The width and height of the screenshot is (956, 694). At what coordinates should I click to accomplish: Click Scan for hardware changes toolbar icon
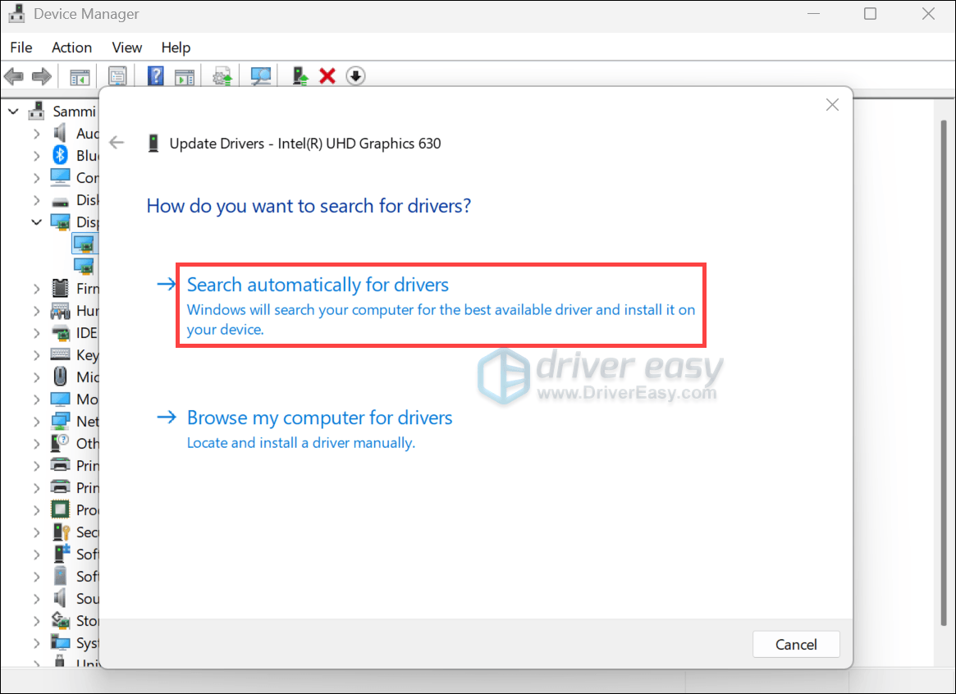click(261, 76)
